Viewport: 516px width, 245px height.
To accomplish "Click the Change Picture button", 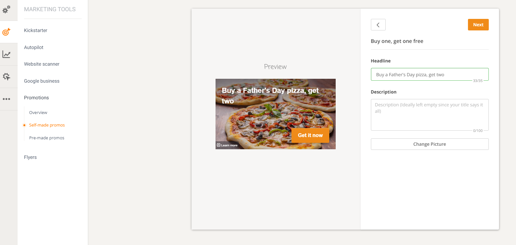I will (x=430, y=144).
